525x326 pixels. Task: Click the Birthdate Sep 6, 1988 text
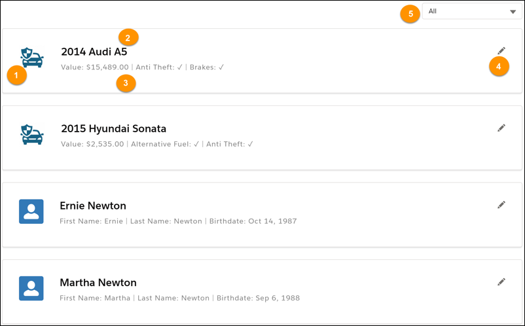point(258,299)
